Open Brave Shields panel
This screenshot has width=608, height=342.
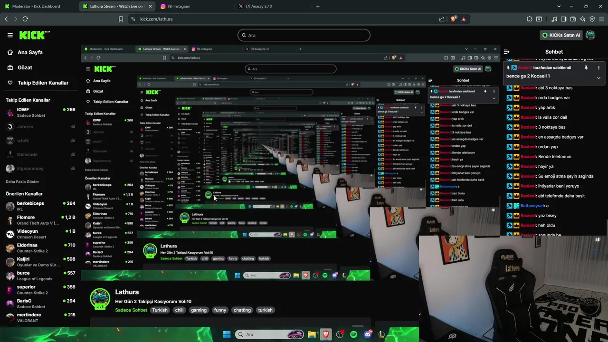pos(453,19)
